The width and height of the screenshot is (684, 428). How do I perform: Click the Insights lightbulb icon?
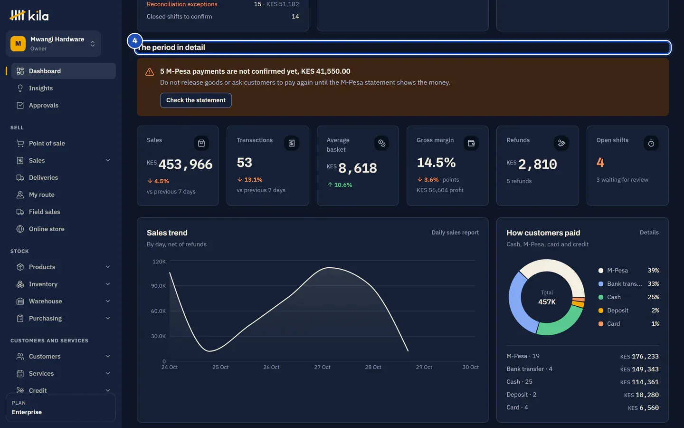coord(20,88)
